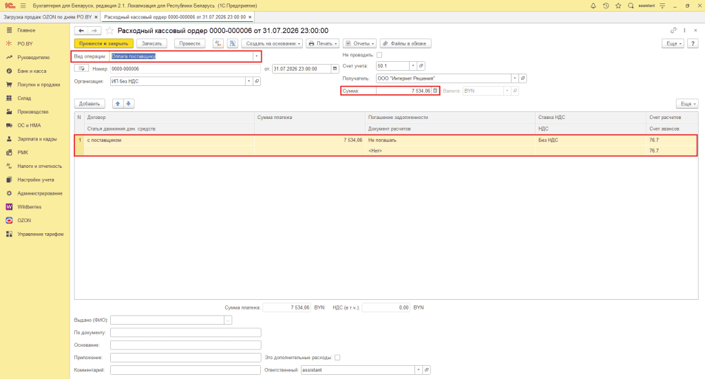Open Главное section in sidebar

pos(26,30)
